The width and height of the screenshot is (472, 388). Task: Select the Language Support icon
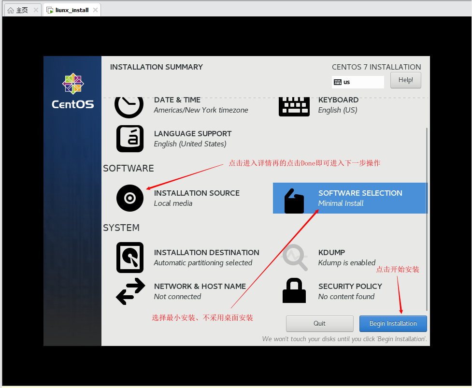click(130, 139)
